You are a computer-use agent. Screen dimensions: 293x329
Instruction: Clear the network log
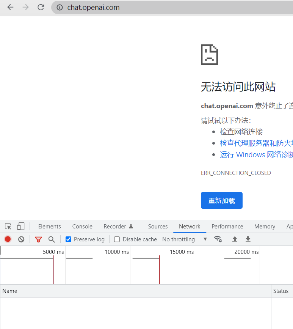pos(21,239)
